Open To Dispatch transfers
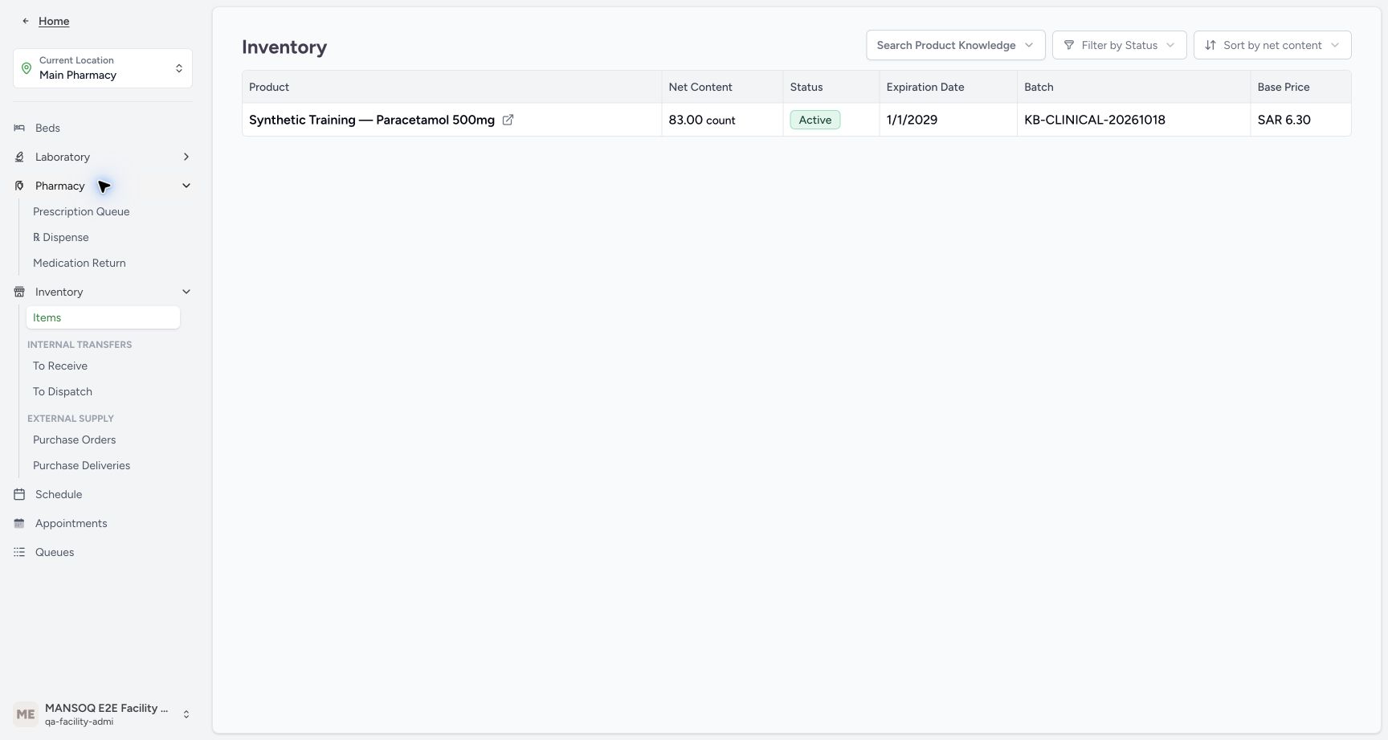This screenshot has height=740, width=1388. click(63, 391)
